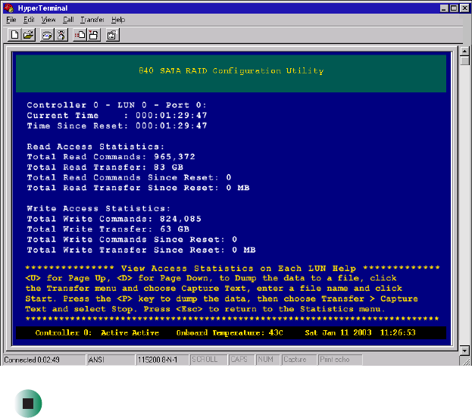Image resolution: width=472 pixels, height=418 pixels.
Task: Click the 'Time Since Reset' line
Action: tap(117, 126)
